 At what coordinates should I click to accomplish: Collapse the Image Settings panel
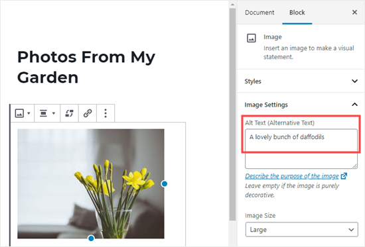tap(301, 105)
